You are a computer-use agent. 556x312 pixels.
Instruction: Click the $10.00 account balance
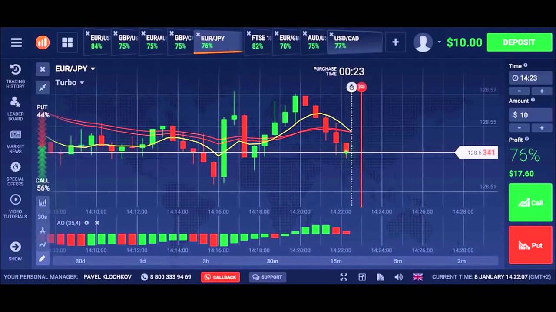(x=464, y=42)
